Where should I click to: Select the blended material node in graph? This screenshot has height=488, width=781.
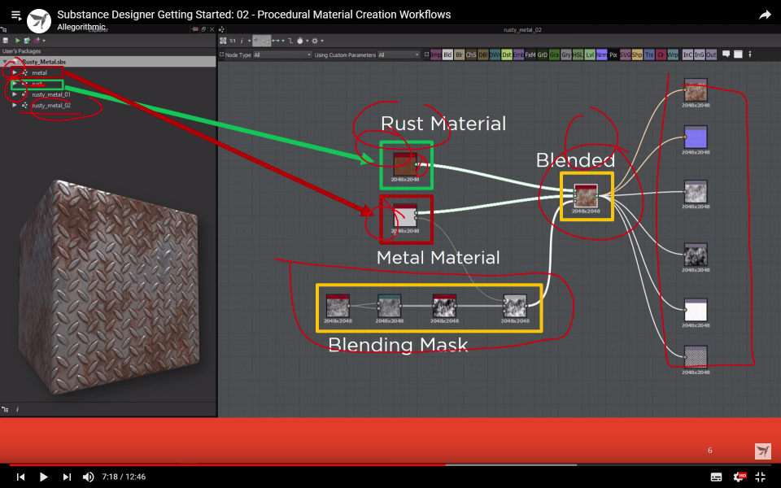pyautogui.click(x=586, y=196)
